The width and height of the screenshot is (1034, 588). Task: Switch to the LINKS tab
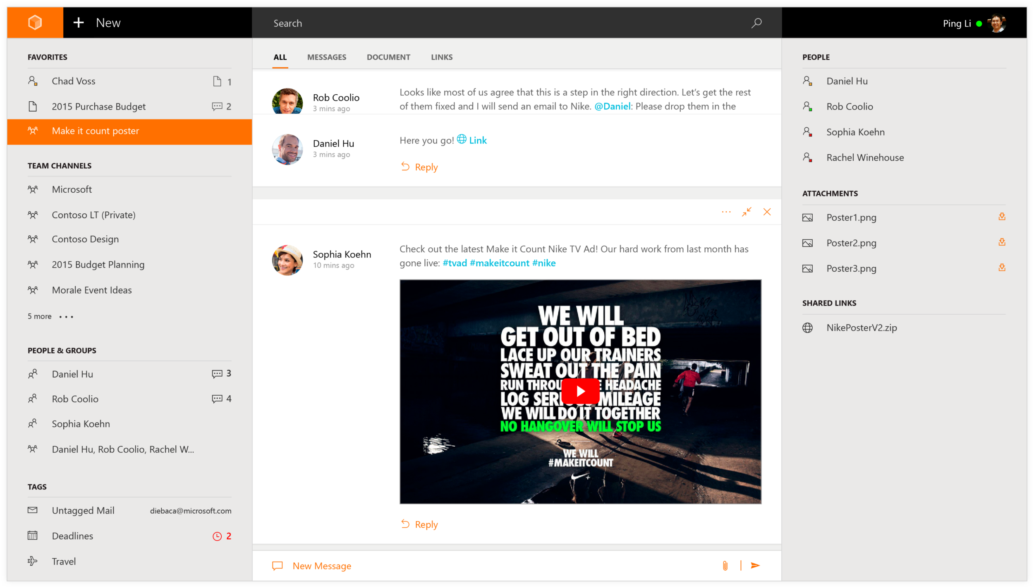point(441,57)
